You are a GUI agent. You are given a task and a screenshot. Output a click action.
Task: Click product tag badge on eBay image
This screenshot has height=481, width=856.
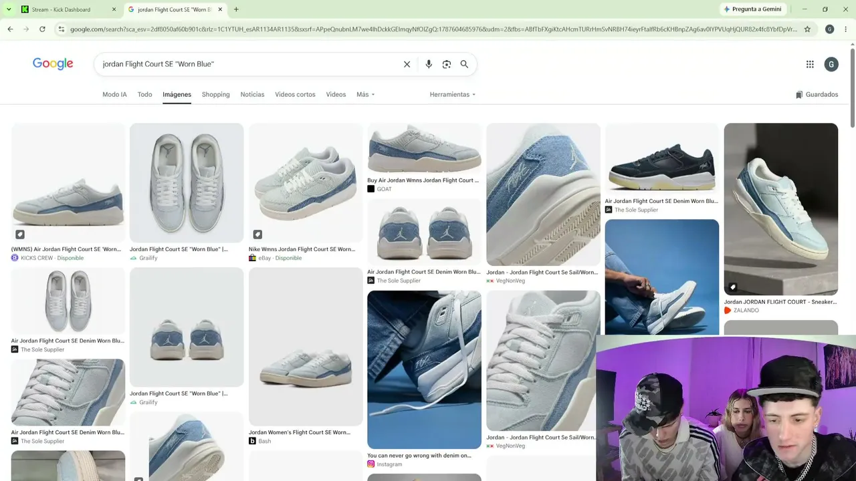click(257, 234)
